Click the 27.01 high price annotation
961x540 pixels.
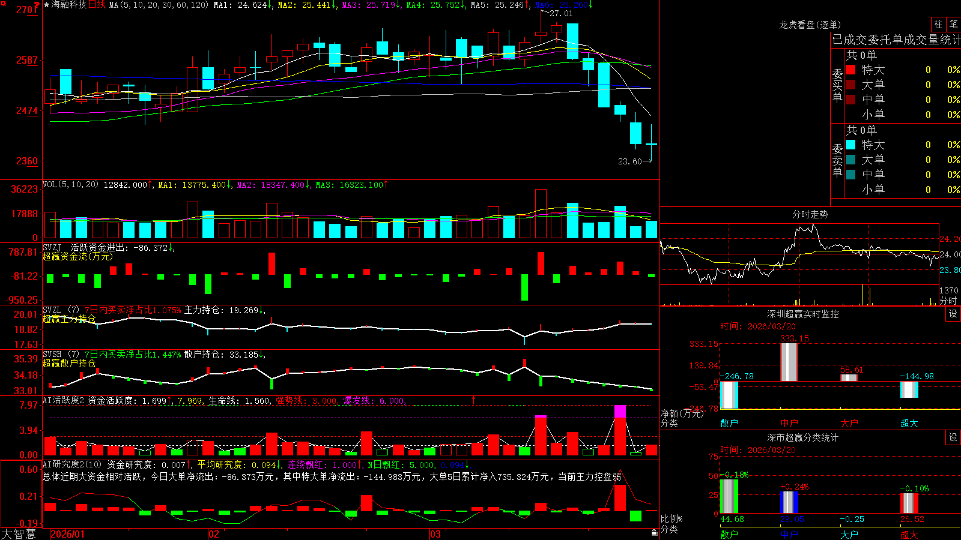tap(560, 13)
